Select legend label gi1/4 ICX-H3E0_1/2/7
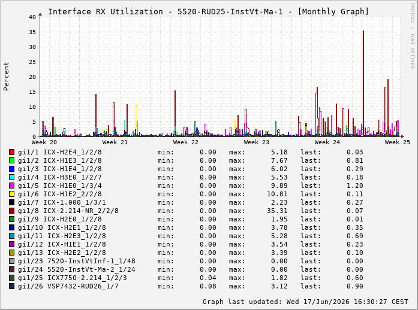Image resolution: width=418 pixels, height=310 pixels. pyautogui.click(x=60, y=177)
